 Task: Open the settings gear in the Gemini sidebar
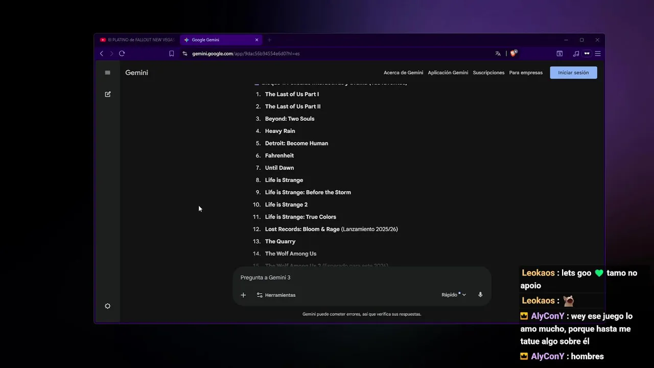[x=107, y=306]
